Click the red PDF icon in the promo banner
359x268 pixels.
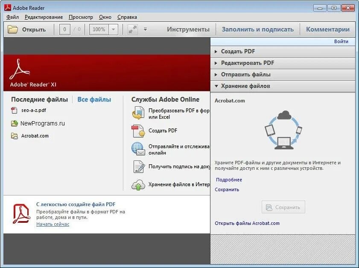tap(21, 213)
